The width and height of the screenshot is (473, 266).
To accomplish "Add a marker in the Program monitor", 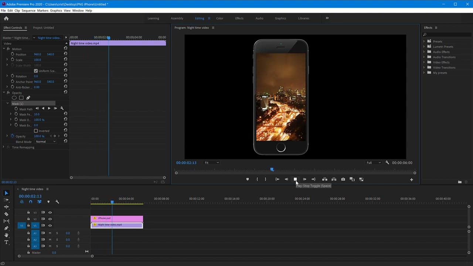I will tap(248, 179).
